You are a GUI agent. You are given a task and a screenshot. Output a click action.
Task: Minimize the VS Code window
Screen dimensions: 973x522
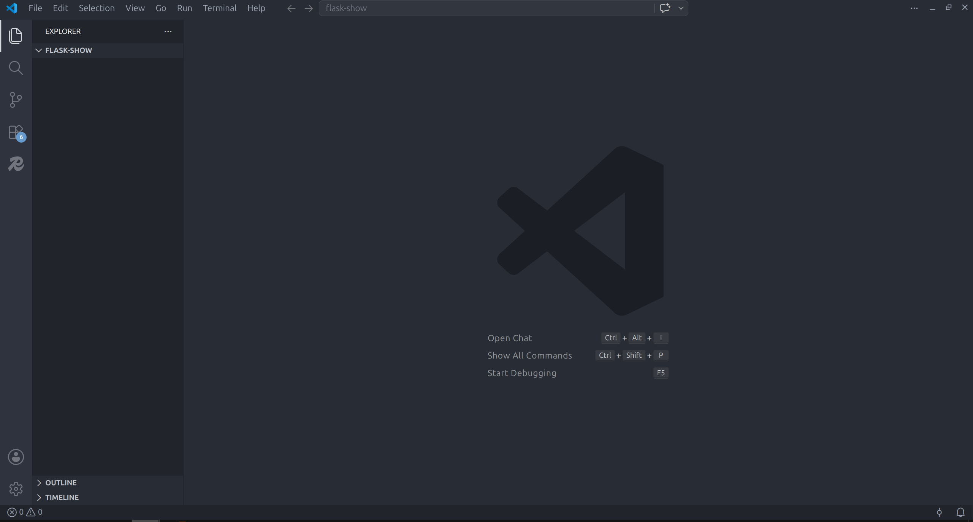[932, 8]
